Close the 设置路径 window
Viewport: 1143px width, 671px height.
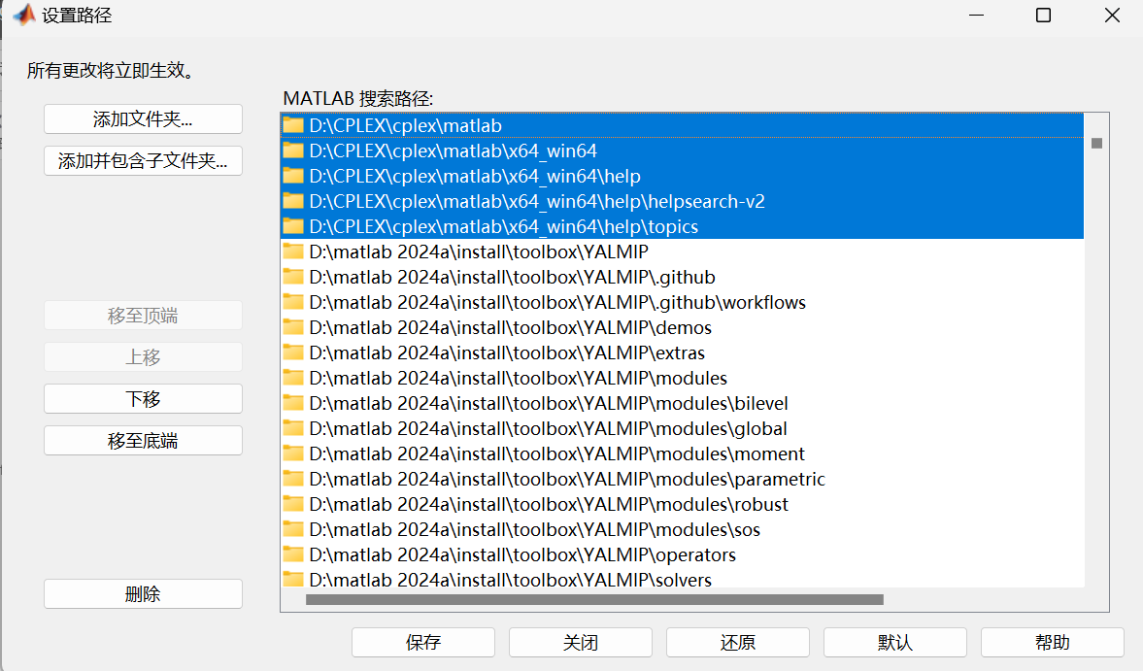click(x=1112, y=16)
